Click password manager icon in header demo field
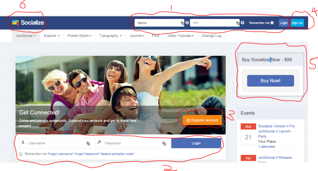This screenshot has width=318, height=171. [x=182, y=23]
